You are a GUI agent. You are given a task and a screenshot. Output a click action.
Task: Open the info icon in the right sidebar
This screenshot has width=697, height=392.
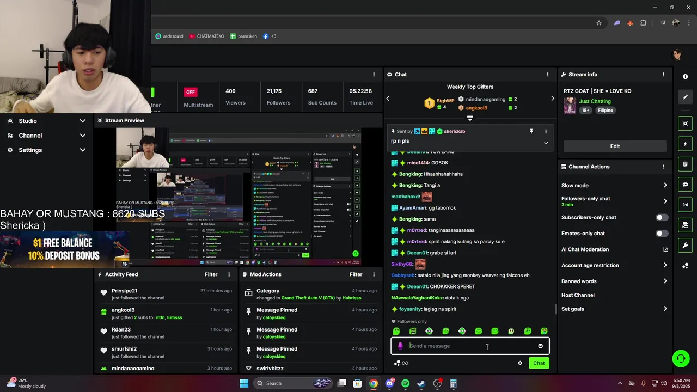(x=685, y=77)
